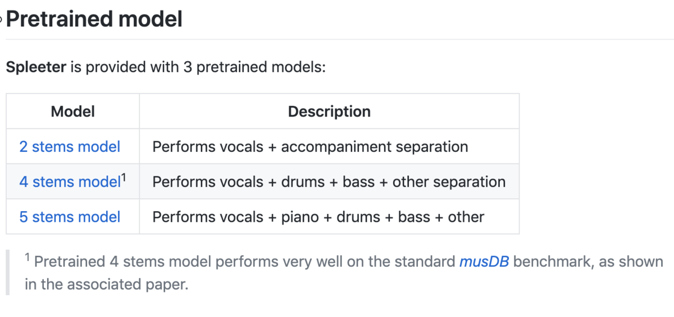Viewport: 674px width, 317px height.
Task: Click the anchor icon beside Pretrained model heading
Action: click(x=2, y=19)
